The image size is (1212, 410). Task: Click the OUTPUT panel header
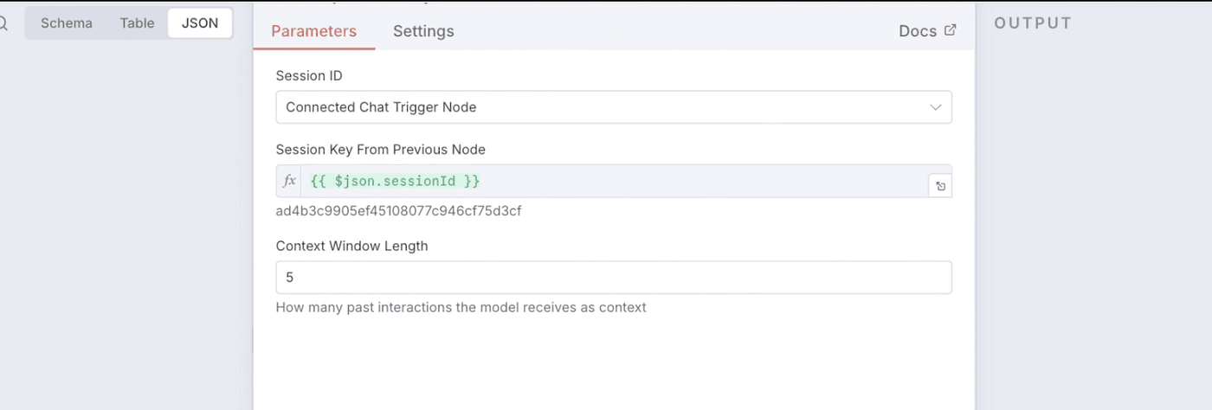tap(1033, 23)
